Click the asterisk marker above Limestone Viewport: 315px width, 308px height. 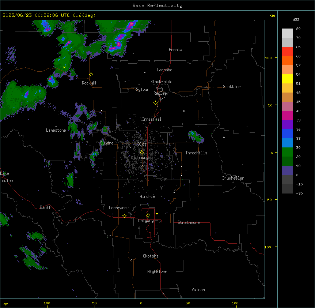[x=56, y=127]
